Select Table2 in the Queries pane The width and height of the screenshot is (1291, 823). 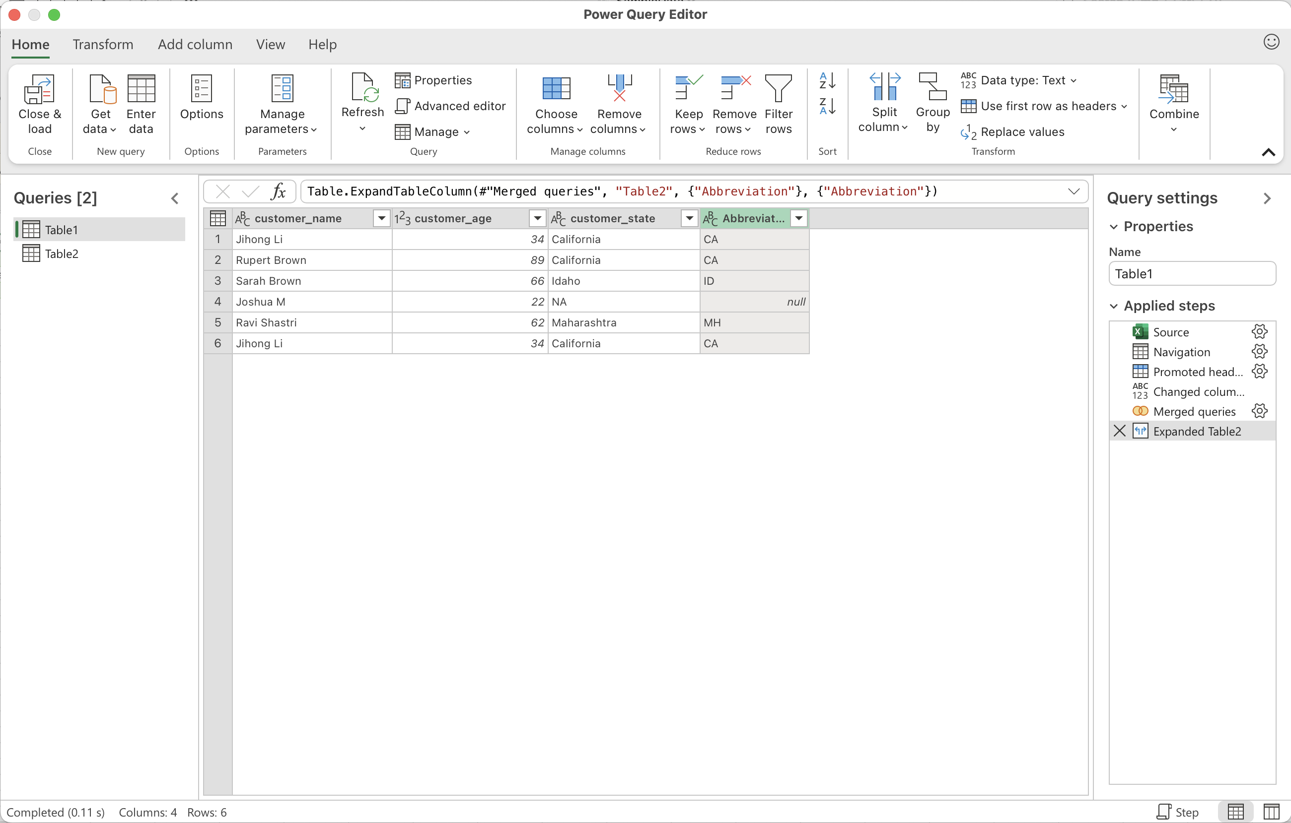click(x=62, y=254)
